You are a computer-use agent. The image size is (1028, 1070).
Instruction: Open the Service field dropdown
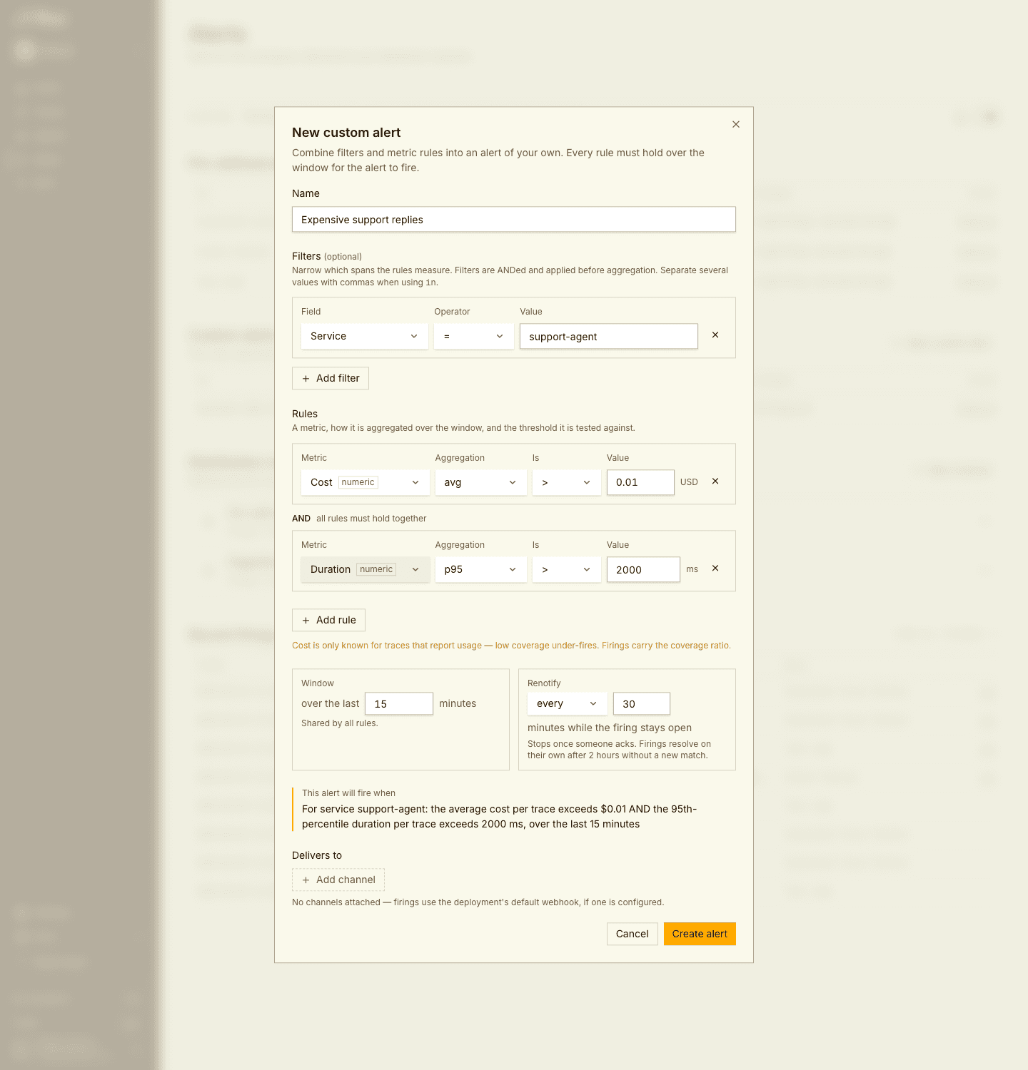pyautogui.click(x=365, y=336)
